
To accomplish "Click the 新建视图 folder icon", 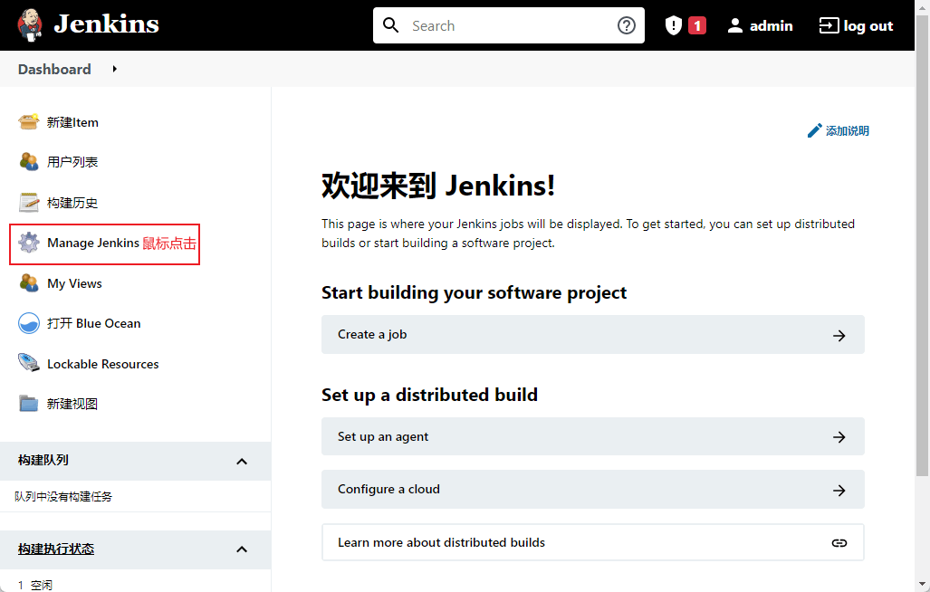I will (x=28, y=404).
